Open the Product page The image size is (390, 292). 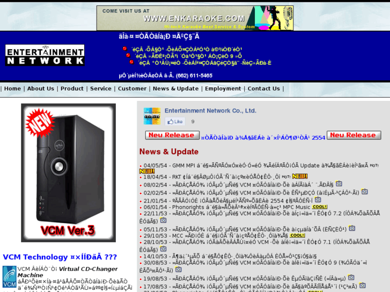coord(72,88)
